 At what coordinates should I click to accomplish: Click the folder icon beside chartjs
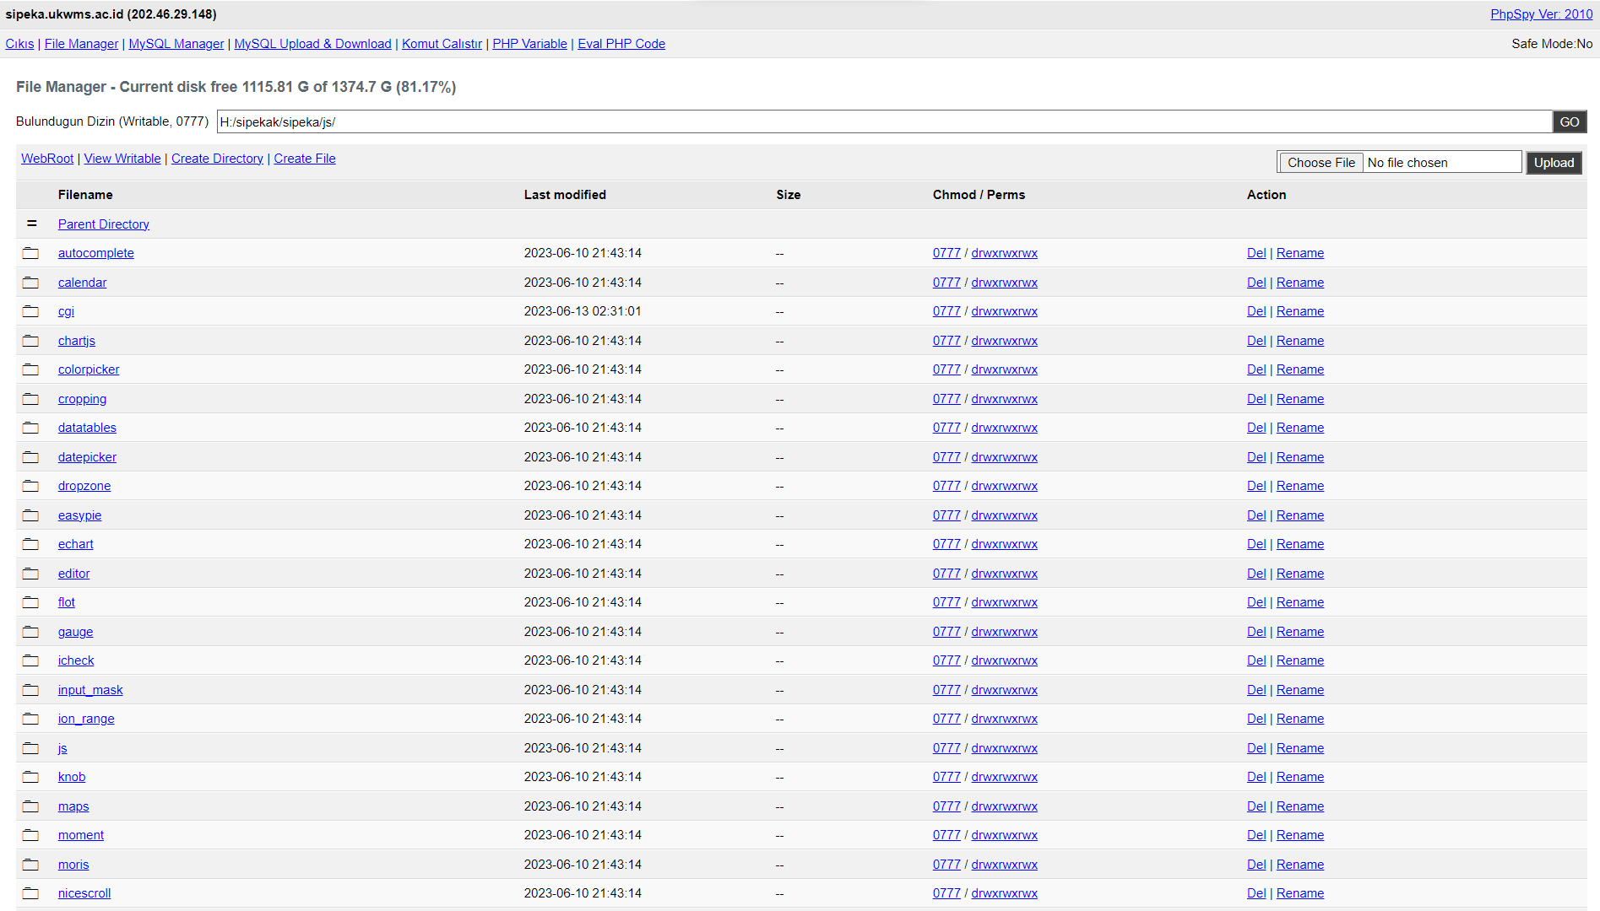click(x=30, y=341)
